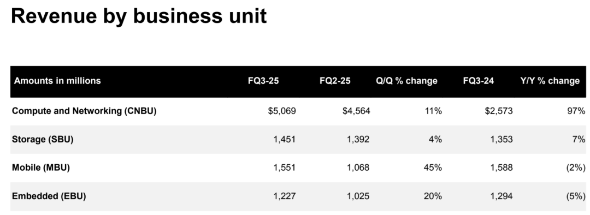Image resolution: width=590 pixels, height=215 pixels.
Task: Click the FQ2-25 column header
Action: coord(335,81)
